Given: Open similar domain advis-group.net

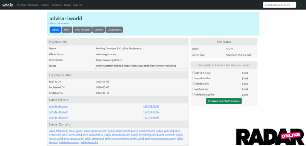Looking at the screenshot, I should [94, 139].
